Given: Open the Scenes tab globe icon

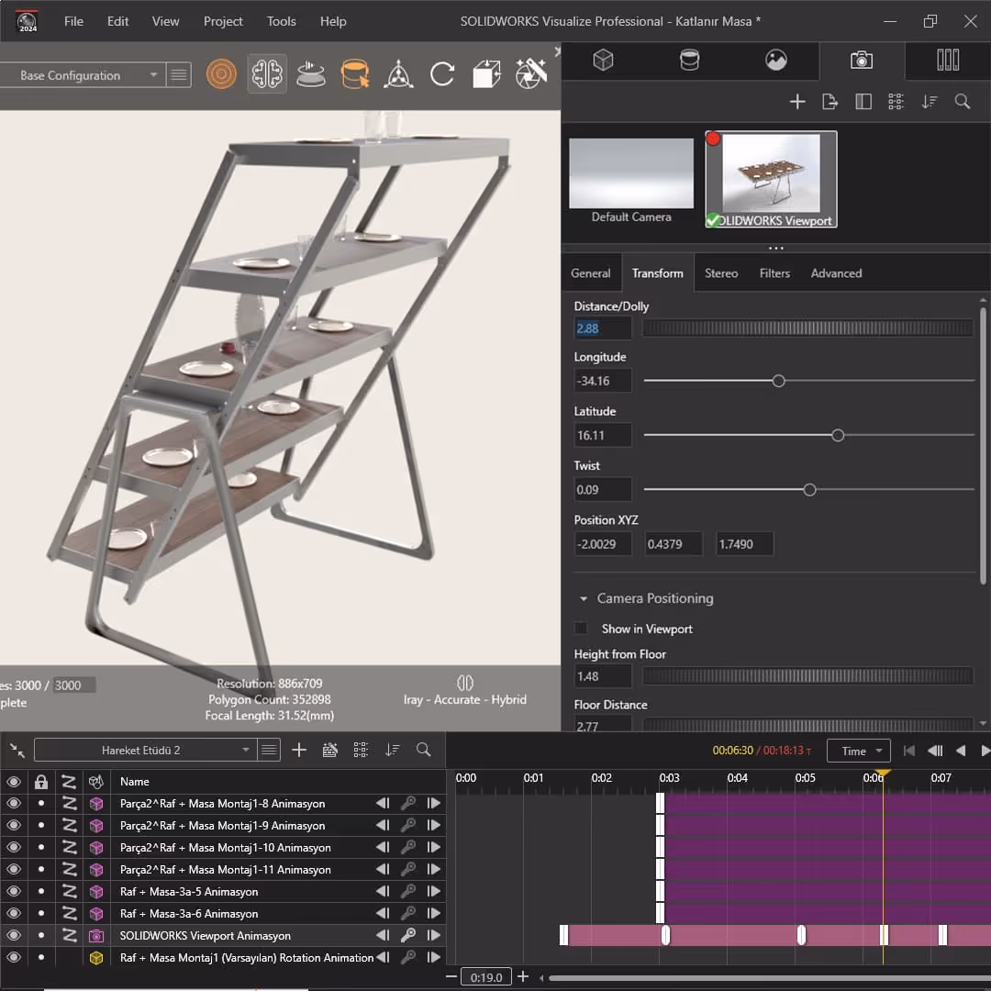Looking at the screenshot, I should point(776,61).
